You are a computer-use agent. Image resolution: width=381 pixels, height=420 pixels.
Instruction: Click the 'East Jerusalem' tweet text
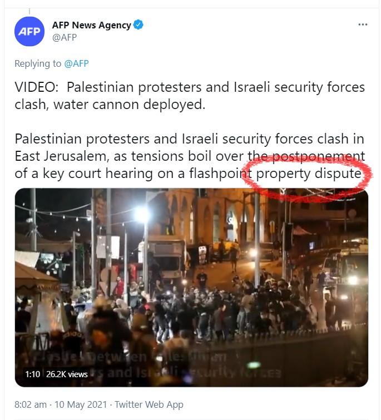tap(62, 156)
